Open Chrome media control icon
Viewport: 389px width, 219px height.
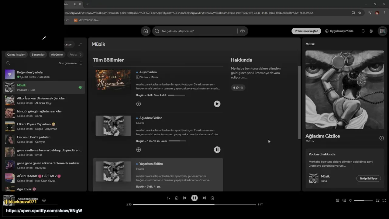coord(370,13)
